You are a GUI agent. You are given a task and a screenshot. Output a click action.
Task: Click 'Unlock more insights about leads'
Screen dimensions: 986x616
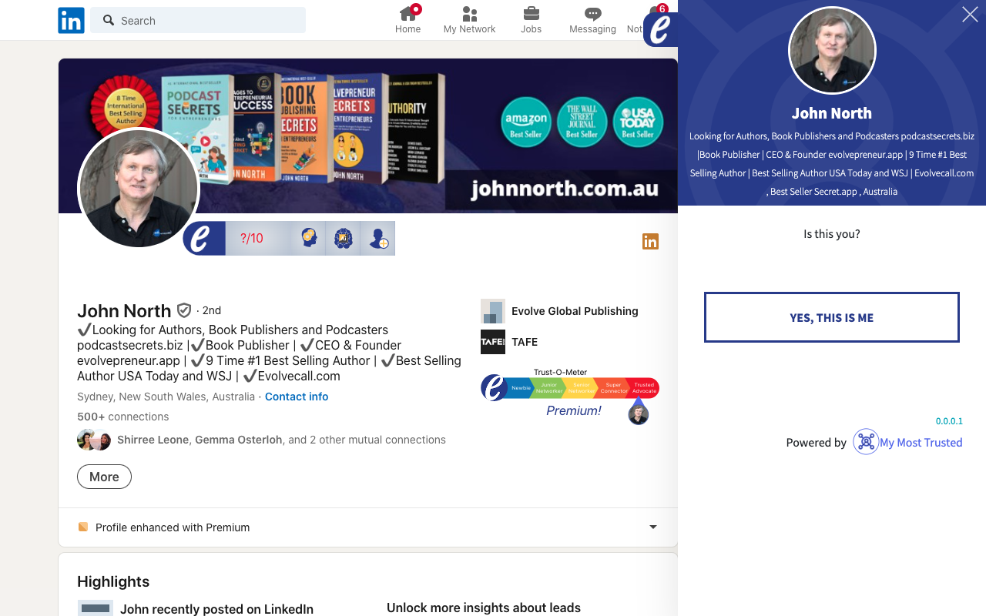coord(484,608)
